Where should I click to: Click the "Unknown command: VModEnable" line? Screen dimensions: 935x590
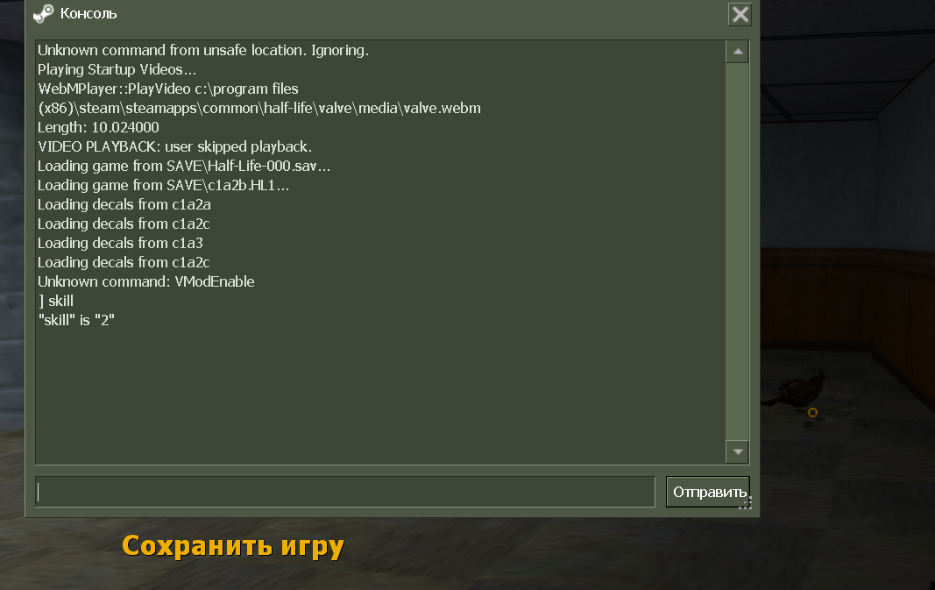[x=146, y=281]
